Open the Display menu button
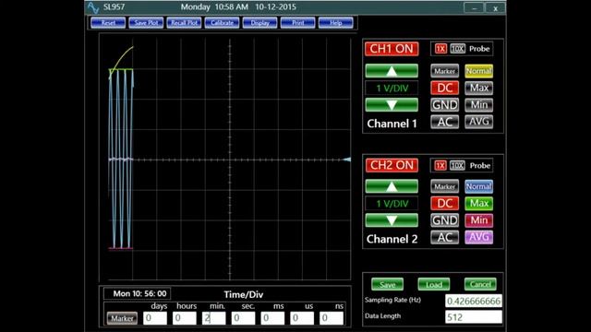The width and height of the screenshot is (591, 332). [260, 23]
